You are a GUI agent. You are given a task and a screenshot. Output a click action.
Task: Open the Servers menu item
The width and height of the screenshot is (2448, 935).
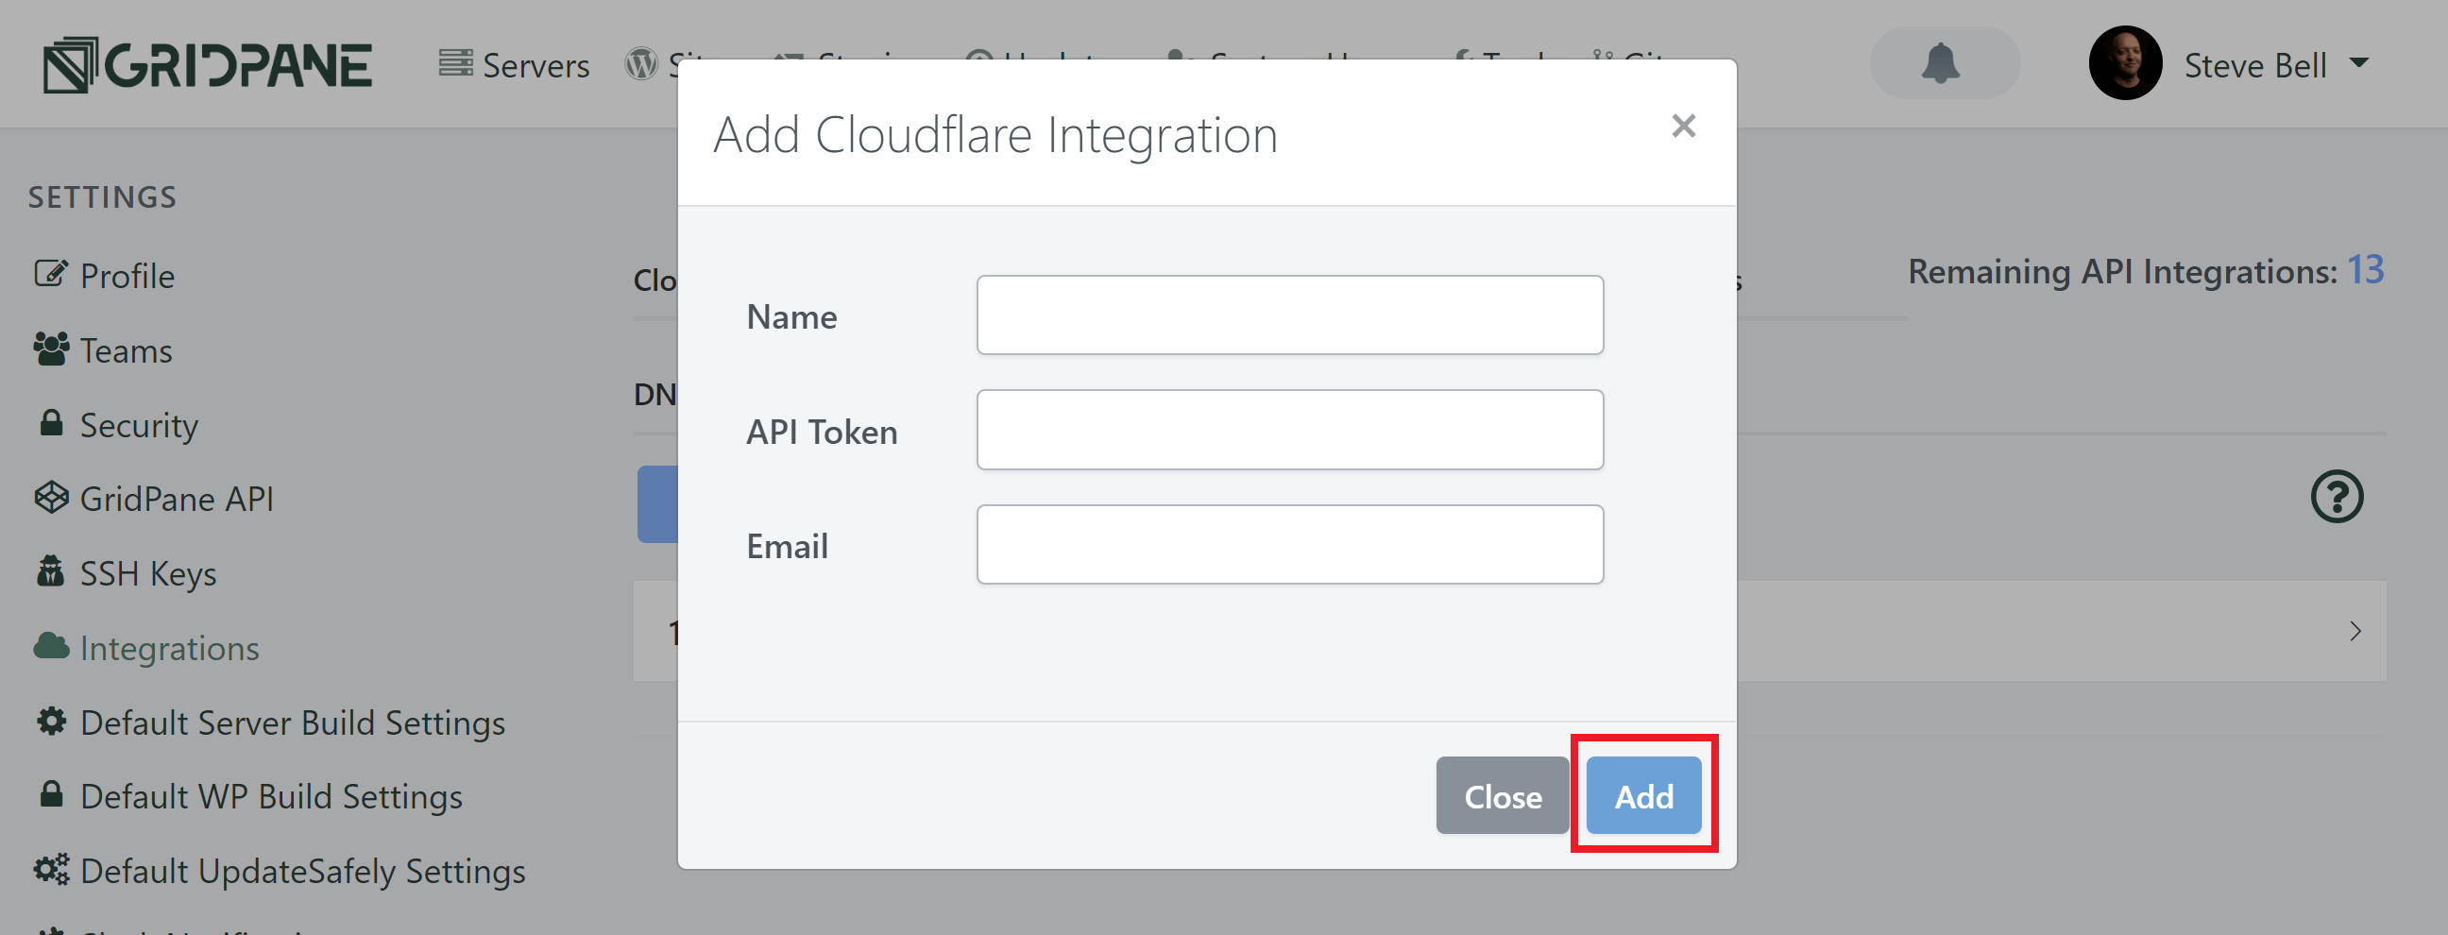point(514,65)
